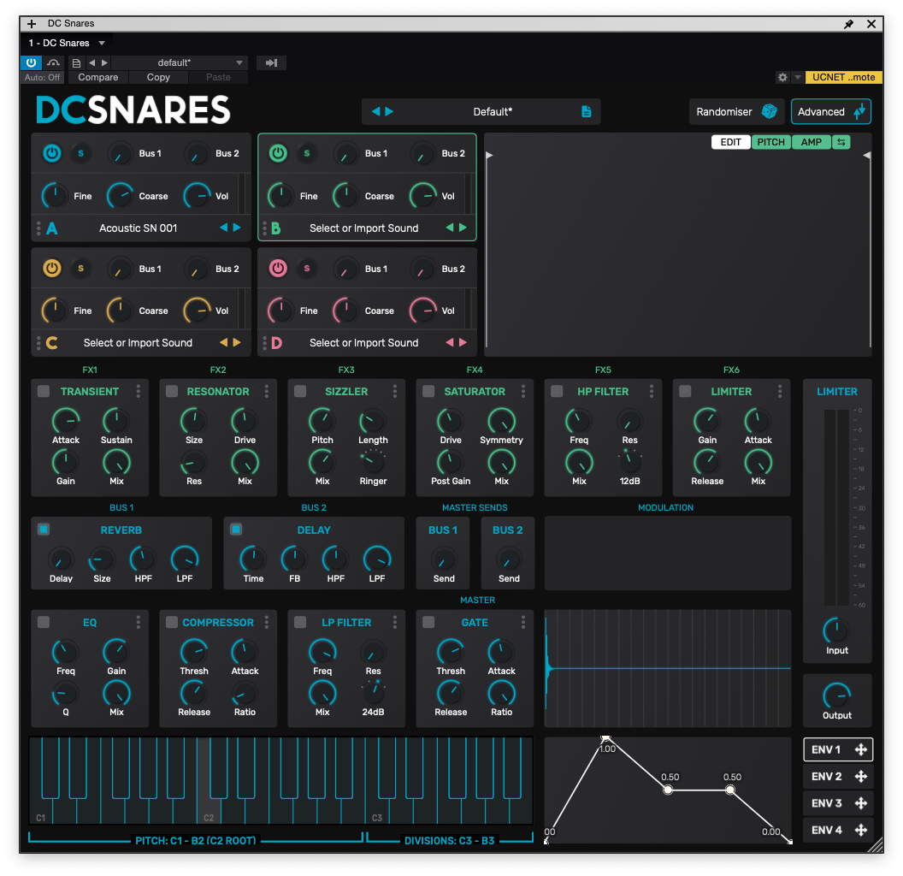This screenshot has width=903, height=876.
Task: Enable the TRANSIENT effect checkbox
Action: [44, 391]
